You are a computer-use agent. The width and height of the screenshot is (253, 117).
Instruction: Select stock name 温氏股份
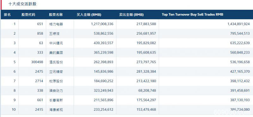point(56,62)
